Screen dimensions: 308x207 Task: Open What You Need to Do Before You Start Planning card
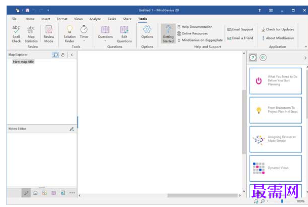[276, 81]
